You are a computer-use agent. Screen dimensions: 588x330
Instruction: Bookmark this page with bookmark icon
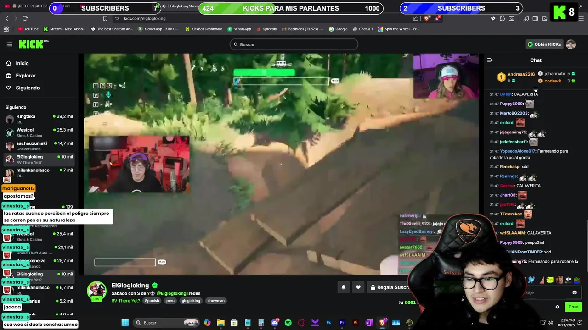(x=105, y=18)
